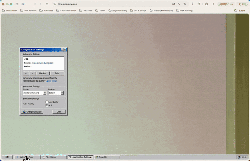Image resolution: width=250 pixels, height=161 pixels.
Task: Follow the 'Let us know!' link
Action: coord(51,81)
